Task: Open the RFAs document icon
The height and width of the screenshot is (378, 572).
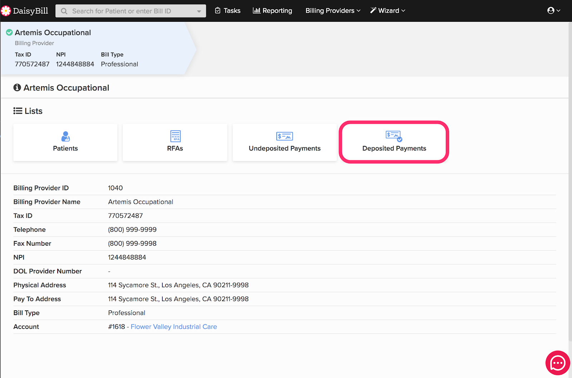Action: [175, 136]
